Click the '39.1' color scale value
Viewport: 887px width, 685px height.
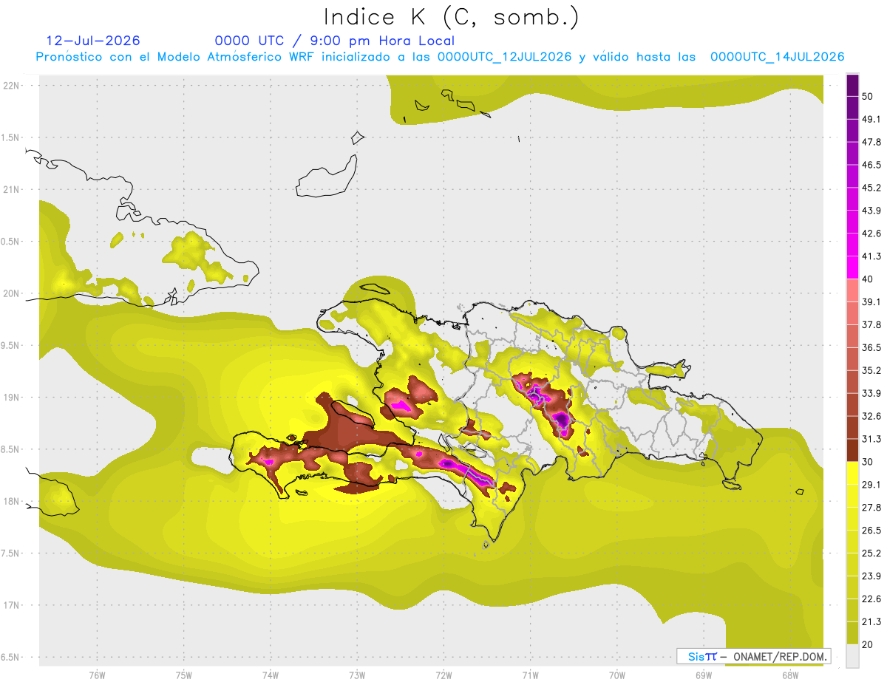pos(871,301)
